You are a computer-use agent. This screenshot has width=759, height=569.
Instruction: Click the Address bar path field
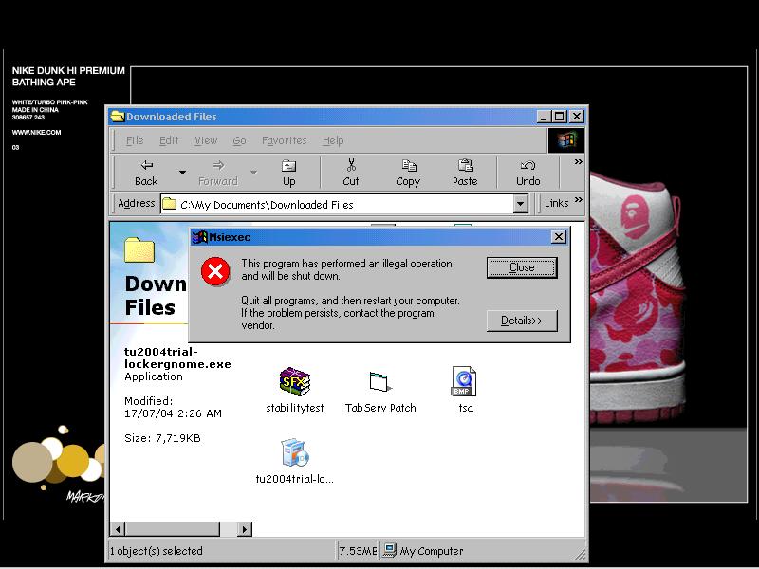pyautogui.click(x=342, y=204)
